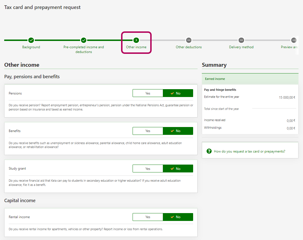The width and height of the screenshot is (303, 240).
Task: Click the Background step checkmark icon
Action: [x=31, y=40]
